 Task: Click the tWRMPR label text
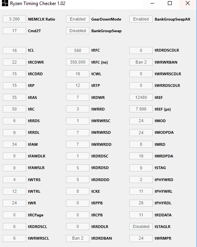click(x=163, y=238)
